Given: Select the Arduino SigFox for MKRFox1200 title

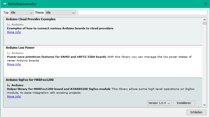Looking at the screenshot, I should (x=30, y=80).
